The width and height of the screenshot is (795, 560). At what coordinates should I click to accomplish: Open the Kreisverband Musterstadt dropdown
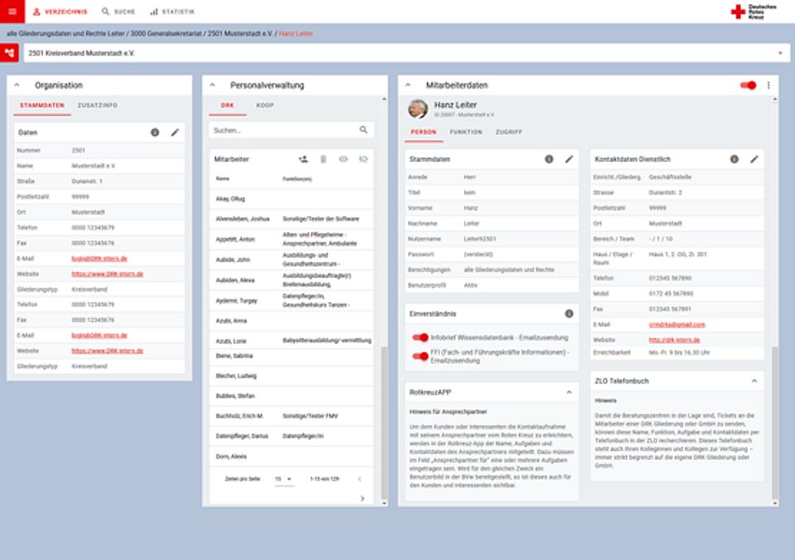[779, 53]
